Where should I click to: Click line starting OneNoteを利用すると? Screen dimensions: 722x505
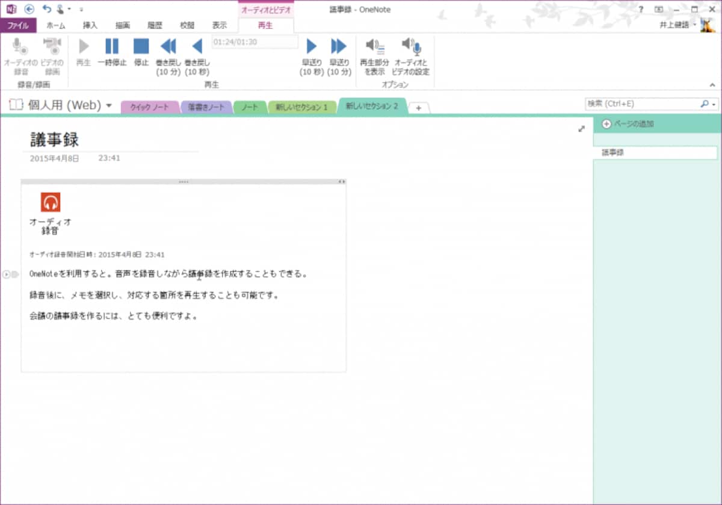[169, 274]
